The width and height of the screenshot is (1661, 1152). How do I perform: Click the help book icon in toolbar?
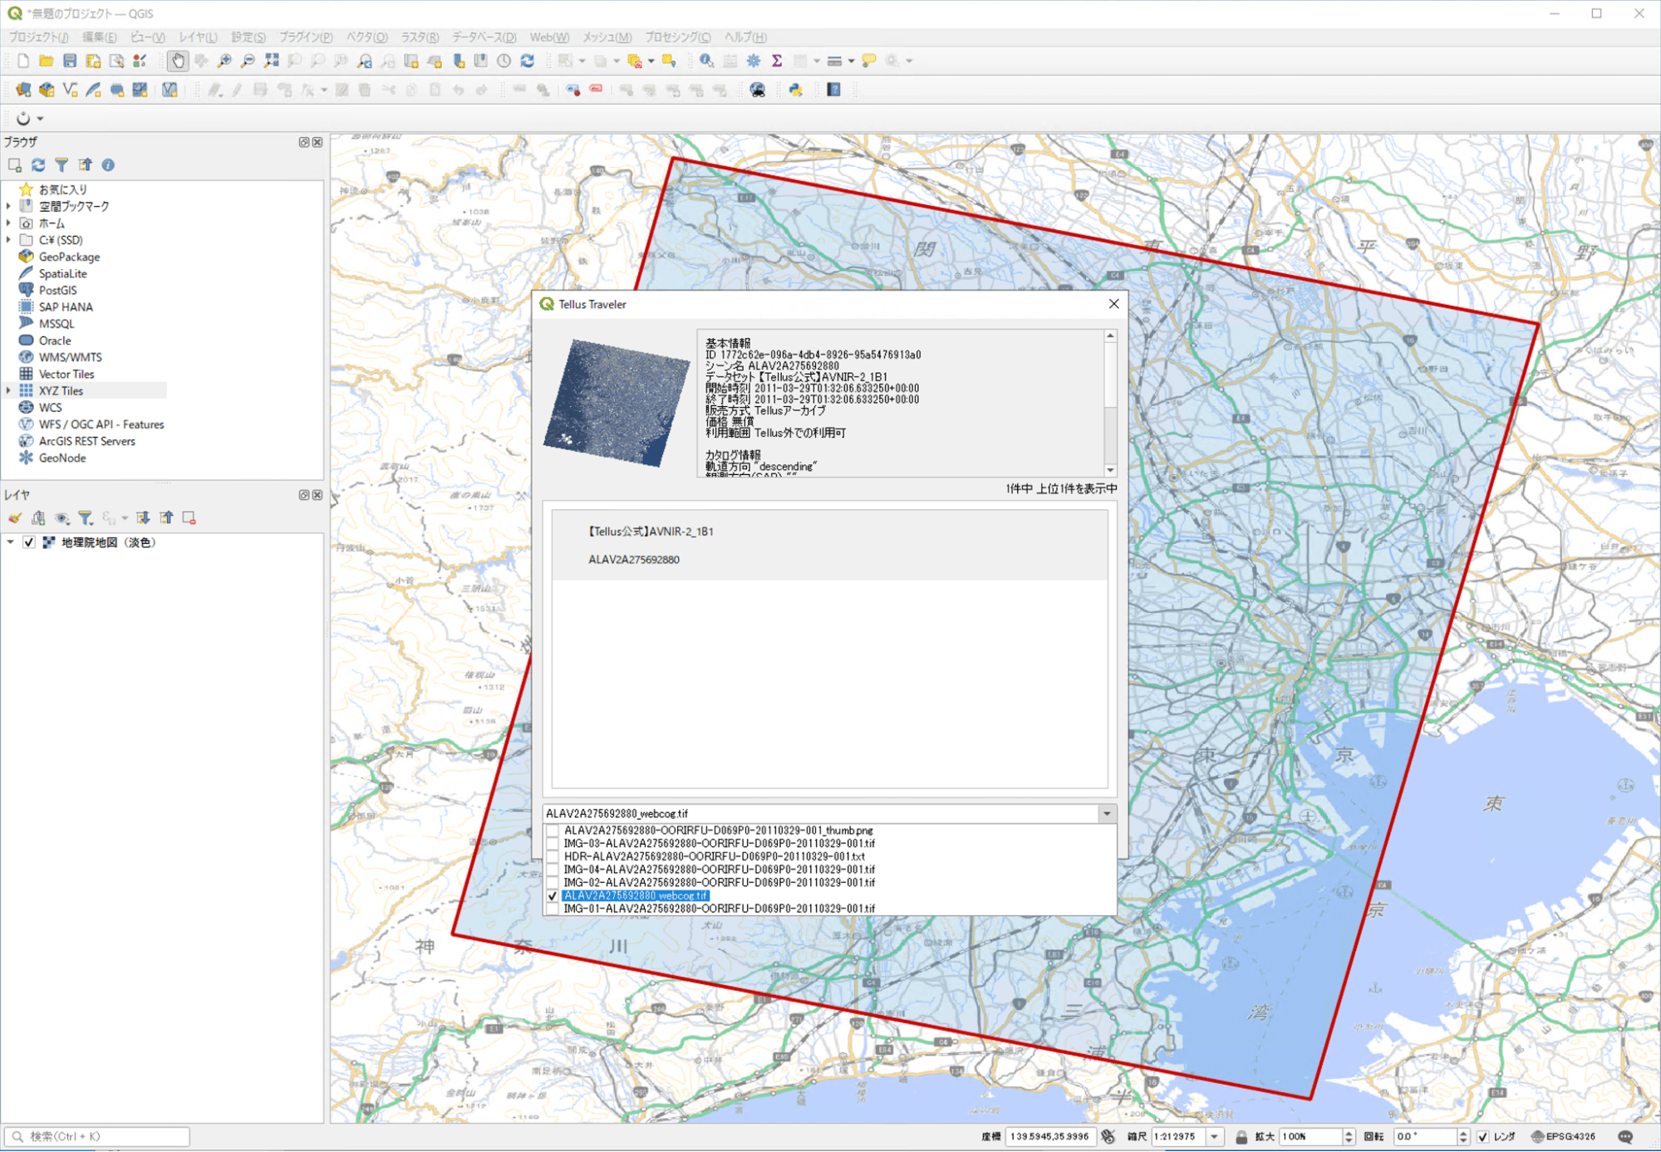coord(833,90)
